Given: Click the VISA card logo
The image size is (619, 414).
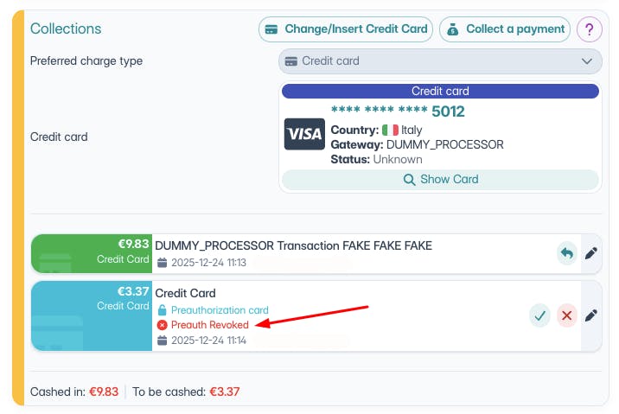Looking at the screenshot, I should pyautogui.click(x=304, y=135).
